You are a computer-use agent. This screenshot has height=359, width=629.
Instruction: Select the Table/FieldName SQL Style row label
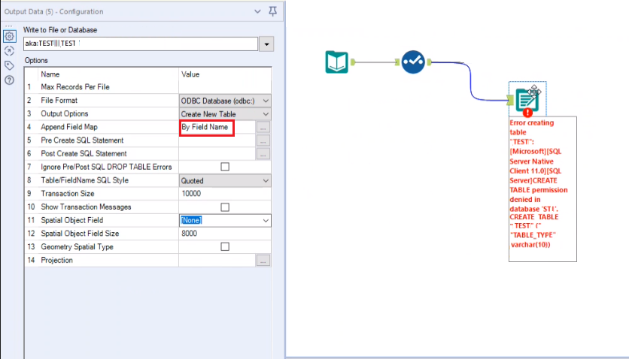click(x=84, y=180)
